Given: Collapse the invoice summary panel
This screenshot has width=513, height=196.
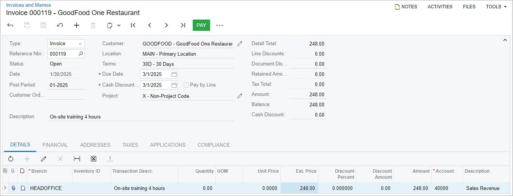Looking at the screenshot, I should click(x=505, y=40).
